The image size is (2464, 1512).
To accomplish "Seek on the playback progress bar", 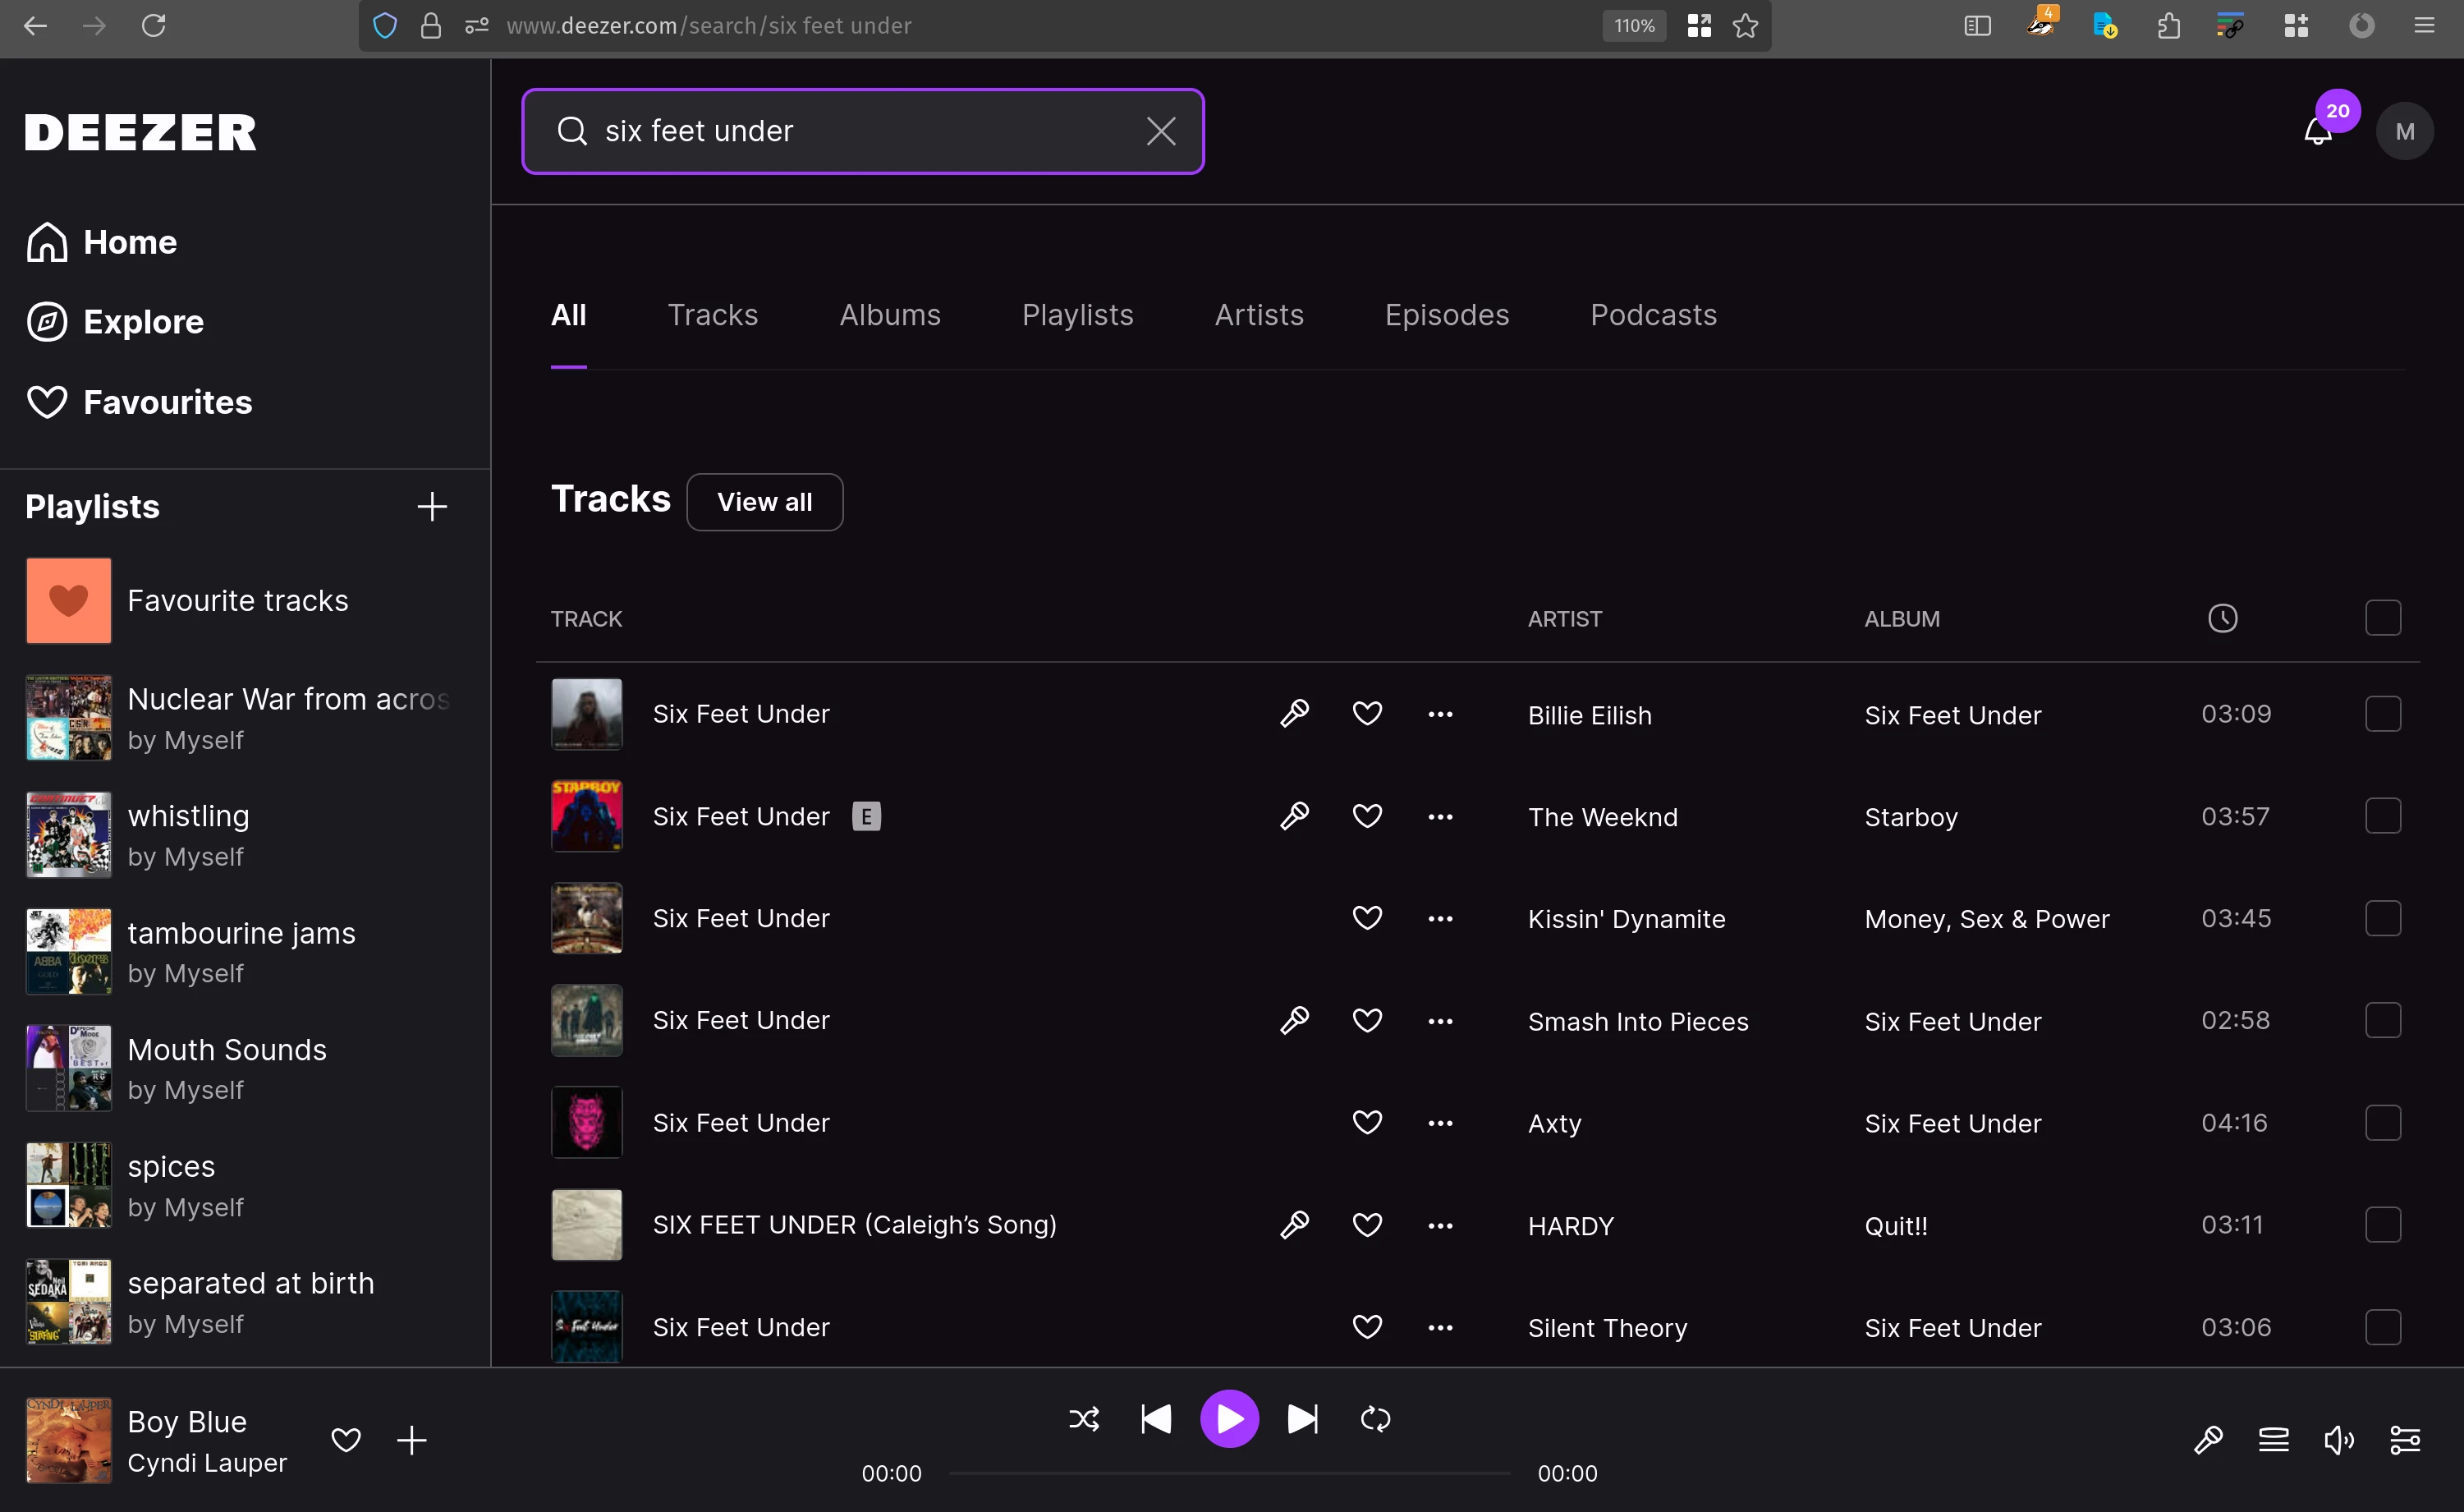I will (x=1228, y=1473).
